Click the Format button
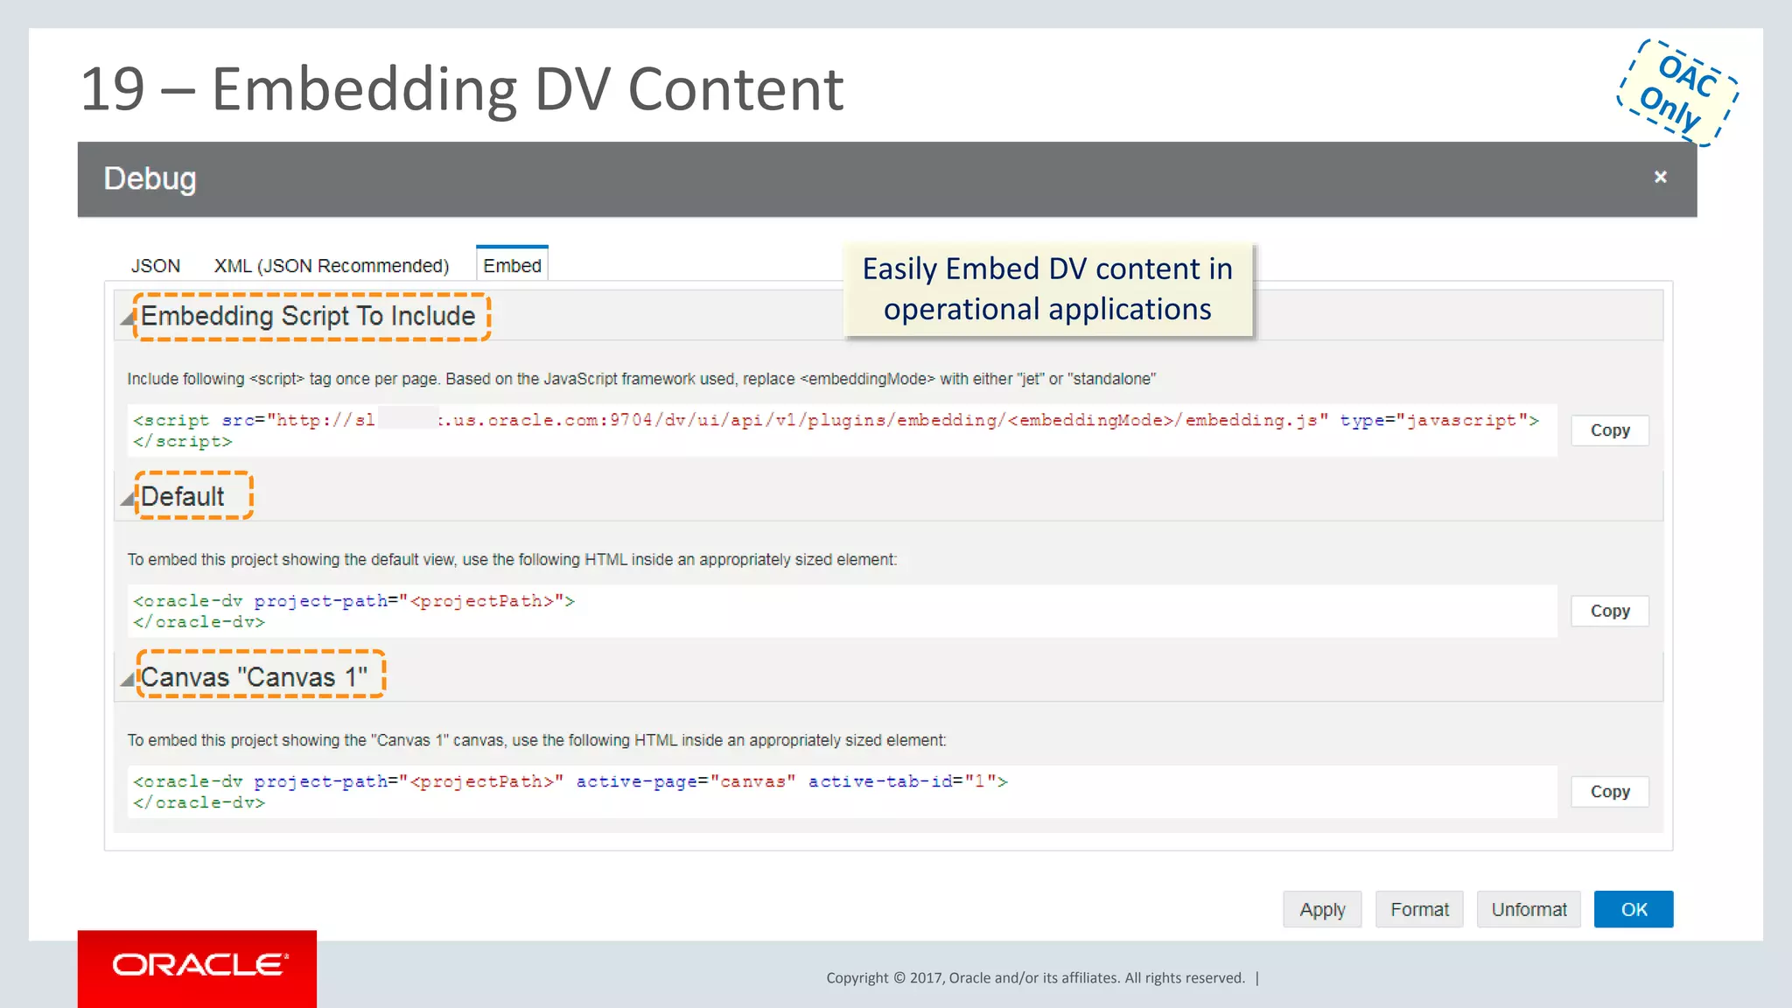 pyautogui.click(x=1419, y=909)
